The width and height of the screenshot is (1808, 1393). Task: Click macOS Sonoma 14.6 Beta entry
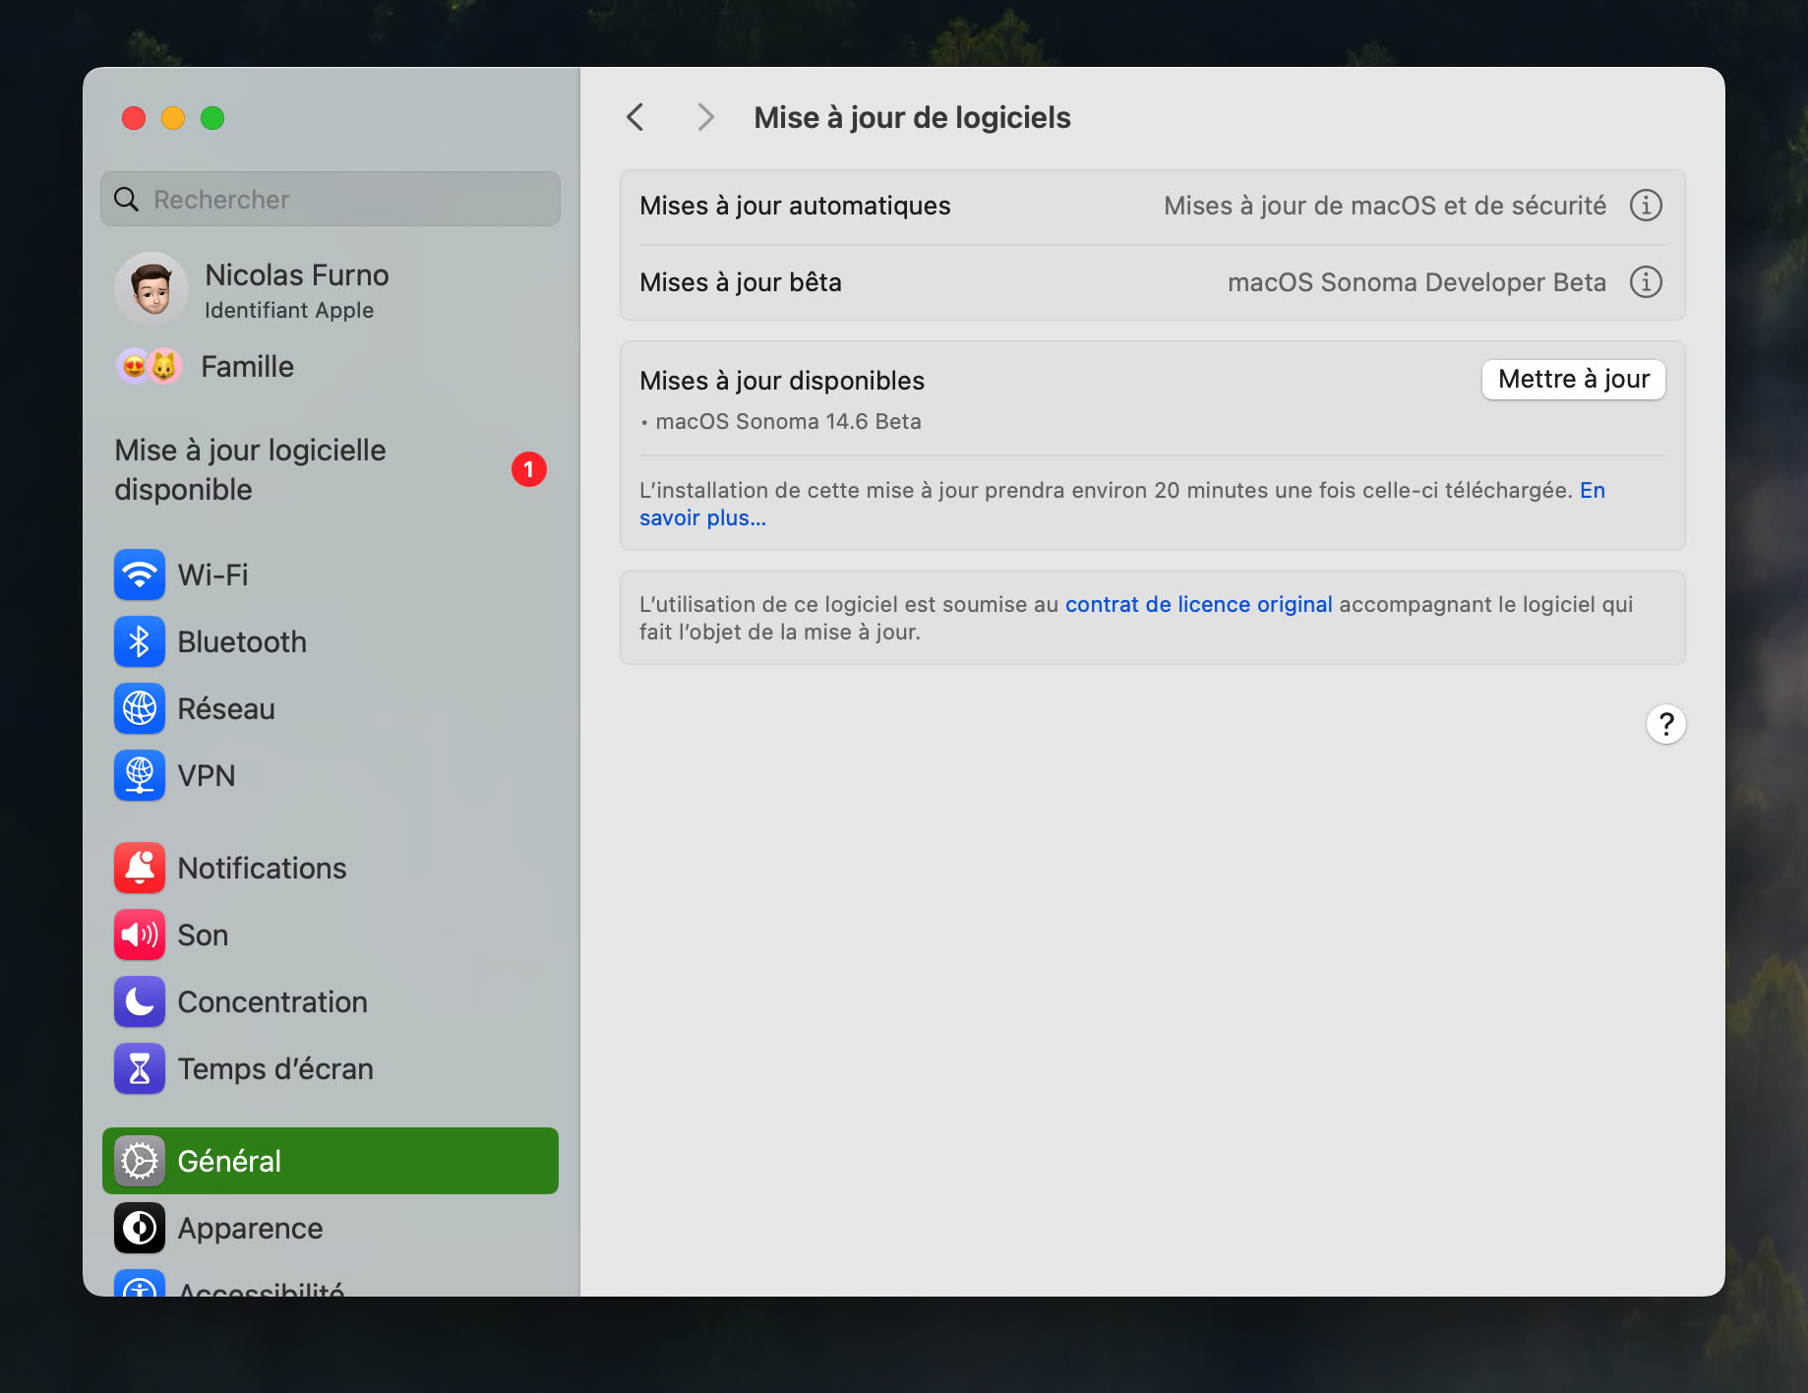(788, 421)
